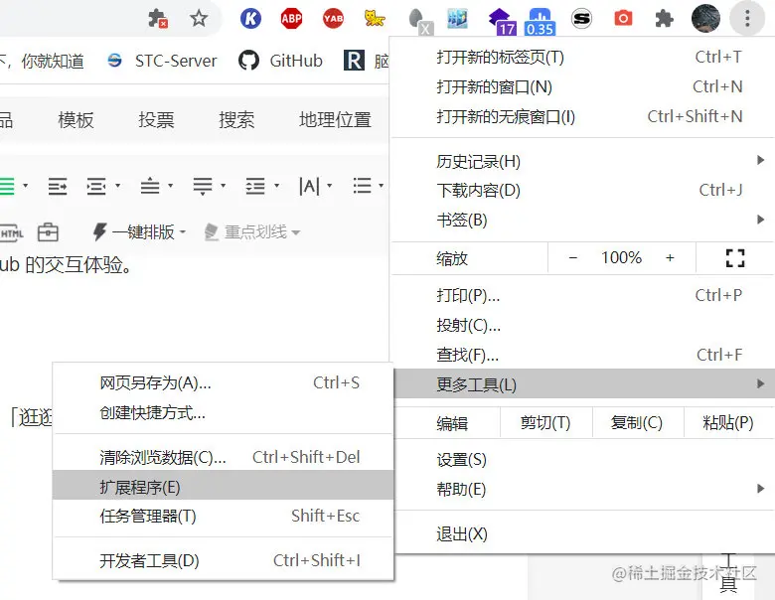This screenshot has width=775, height=600.
Task: Open the extension showing 0.35 badge
Action: coord(541,22)
